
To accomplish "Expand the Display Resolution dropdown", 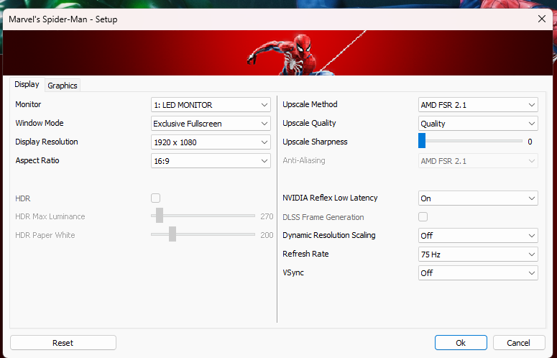I will point(211,142).
